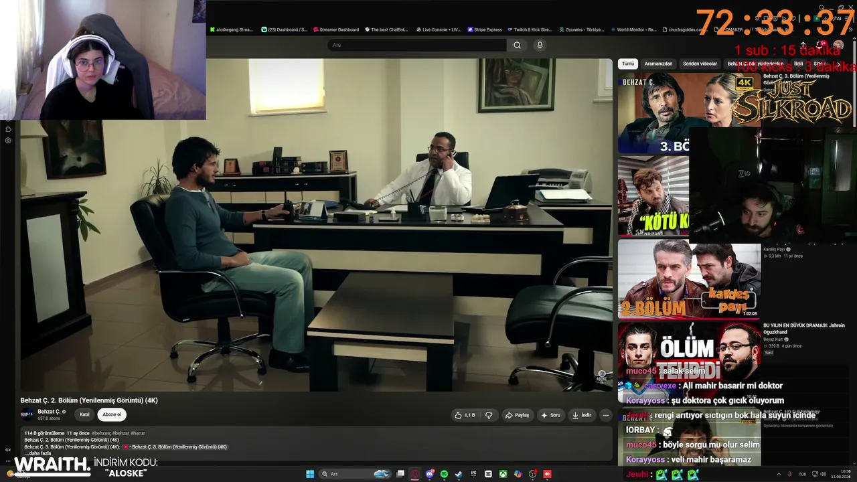Focus the YouTube search field labeled Ara
The height and width of the screenshot is (482, 857).
pyautogui.click(x=417, y=45)
